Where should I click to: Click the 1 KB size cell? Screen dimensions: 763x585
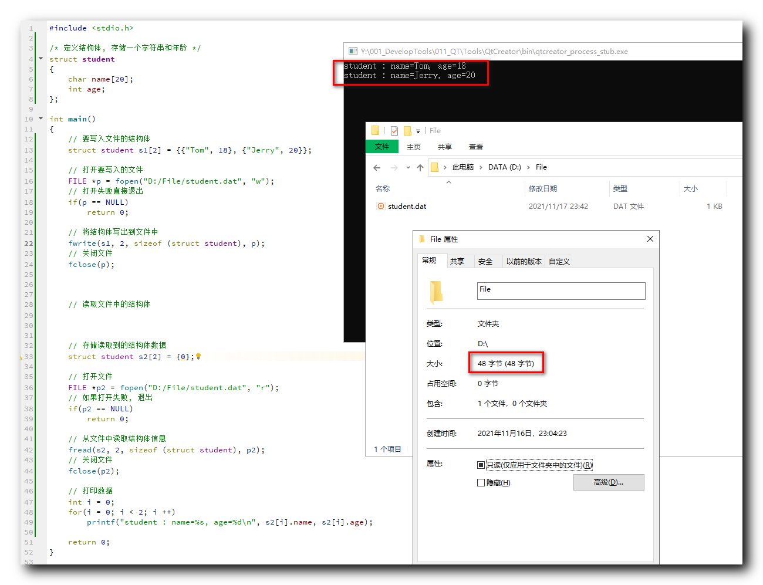pos(714,207)
